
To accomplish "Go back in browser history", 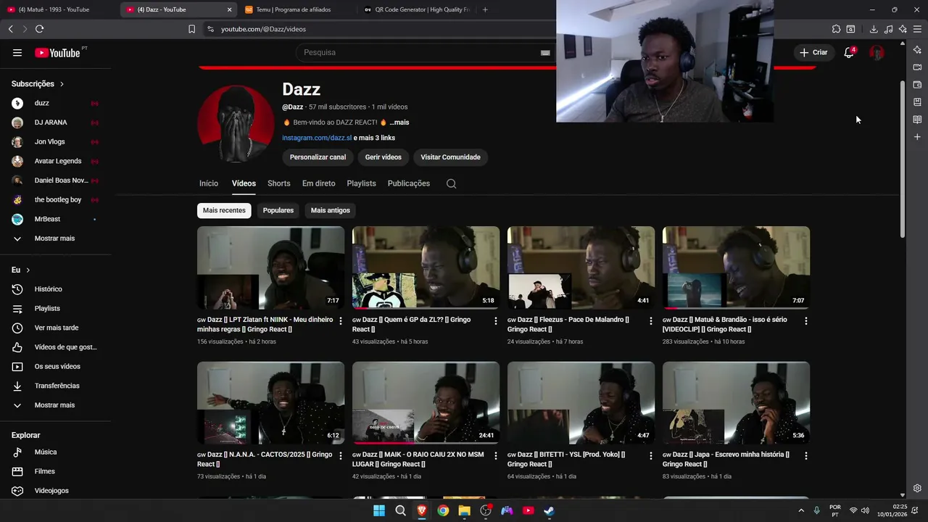I will [10, 29].
